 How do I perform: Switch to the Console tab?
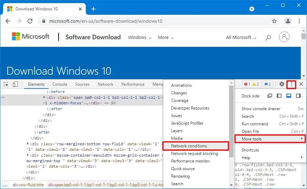coord(60,84)
